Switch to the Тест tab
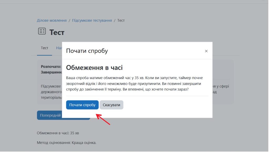Screen dimensions: 269x152 (x=44, y=48)
